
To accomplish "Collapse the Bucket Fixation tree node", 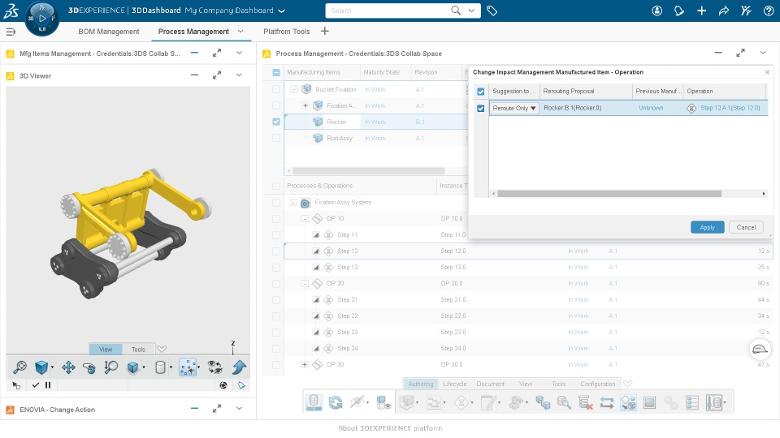I will pyautogui.click(x=294, y=89).
